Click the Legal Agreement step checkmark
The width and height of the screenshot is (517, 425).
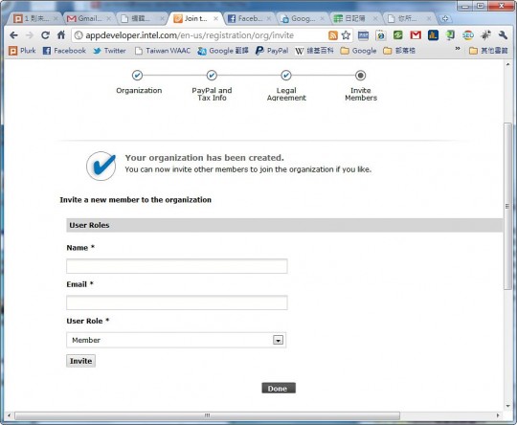pyautogui.click(x=286, y=76)
